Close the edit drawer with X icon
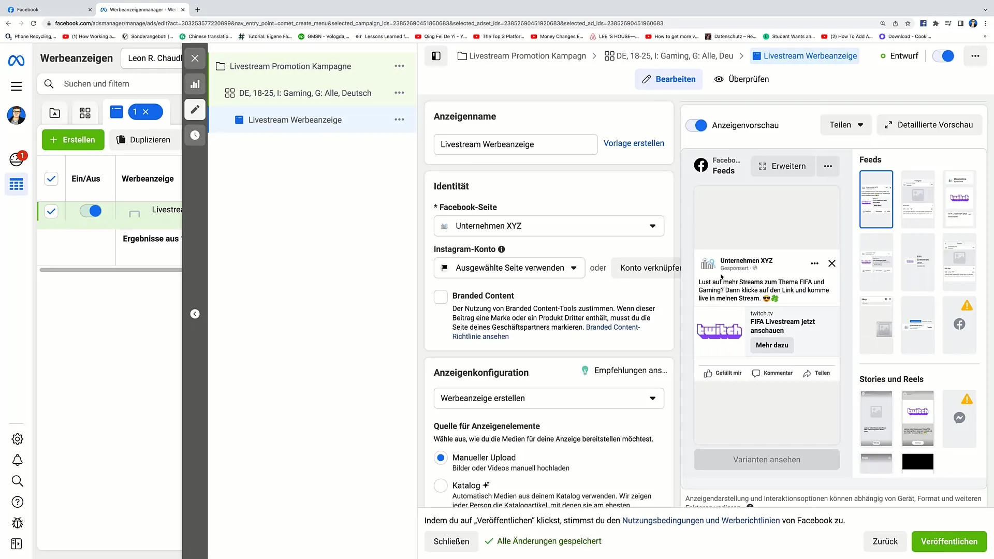This screenshot has height=559, width=994. tap(195, 58)
